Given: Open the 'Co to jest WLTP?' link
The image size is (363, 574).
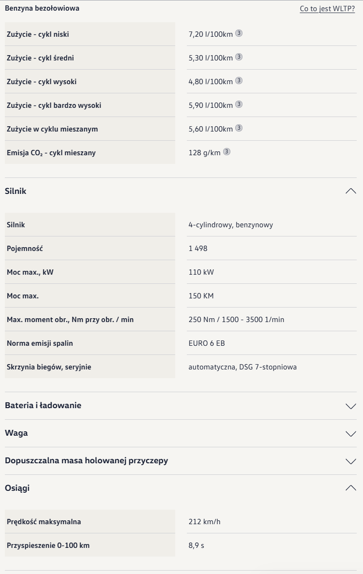Looking at the screenshot, I should [x=327, y=8].
